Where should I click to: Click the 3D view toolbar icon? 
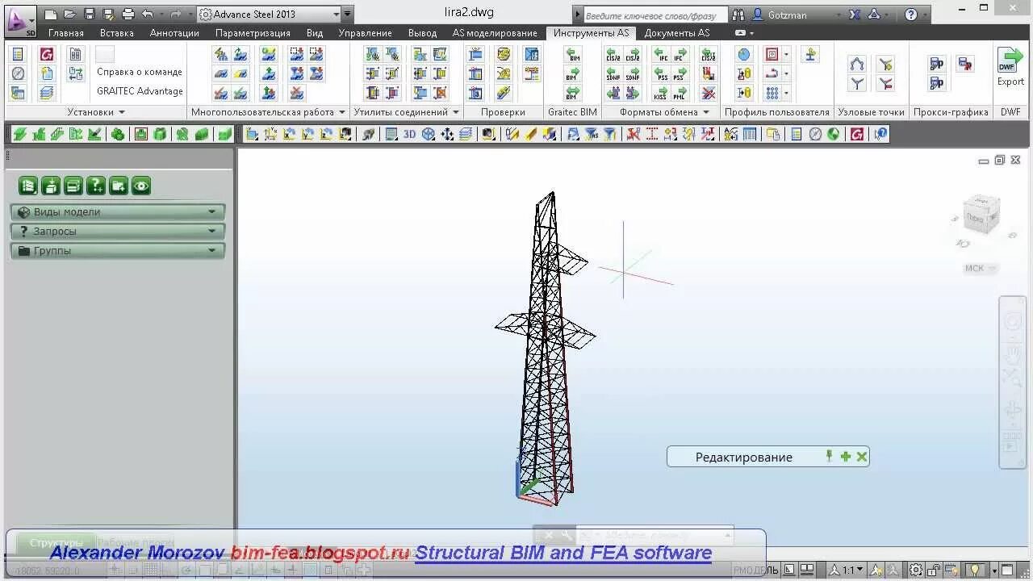(x=410, y=134)
